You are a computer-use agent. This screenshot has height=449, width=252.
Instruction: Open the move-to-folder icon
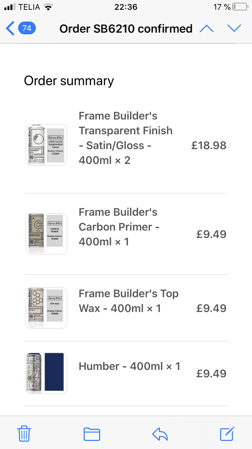coord(92,434)
